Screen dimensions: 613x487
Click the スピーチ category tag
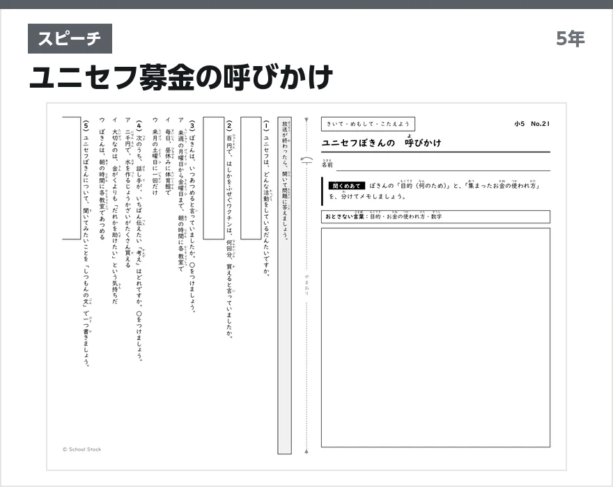70,39
